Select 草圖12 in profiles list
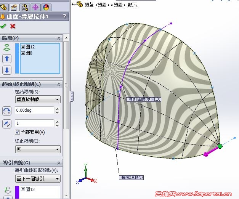 click(x=28, y=47)
